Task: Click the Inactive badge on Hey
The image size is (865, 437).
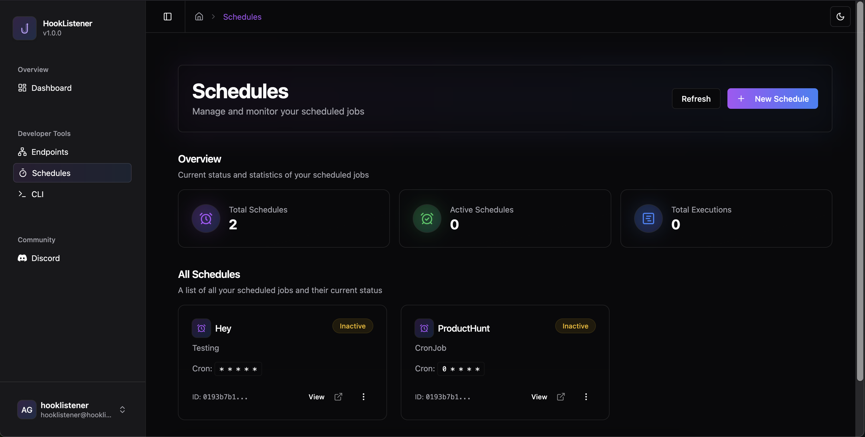Action: pos(352,326)
